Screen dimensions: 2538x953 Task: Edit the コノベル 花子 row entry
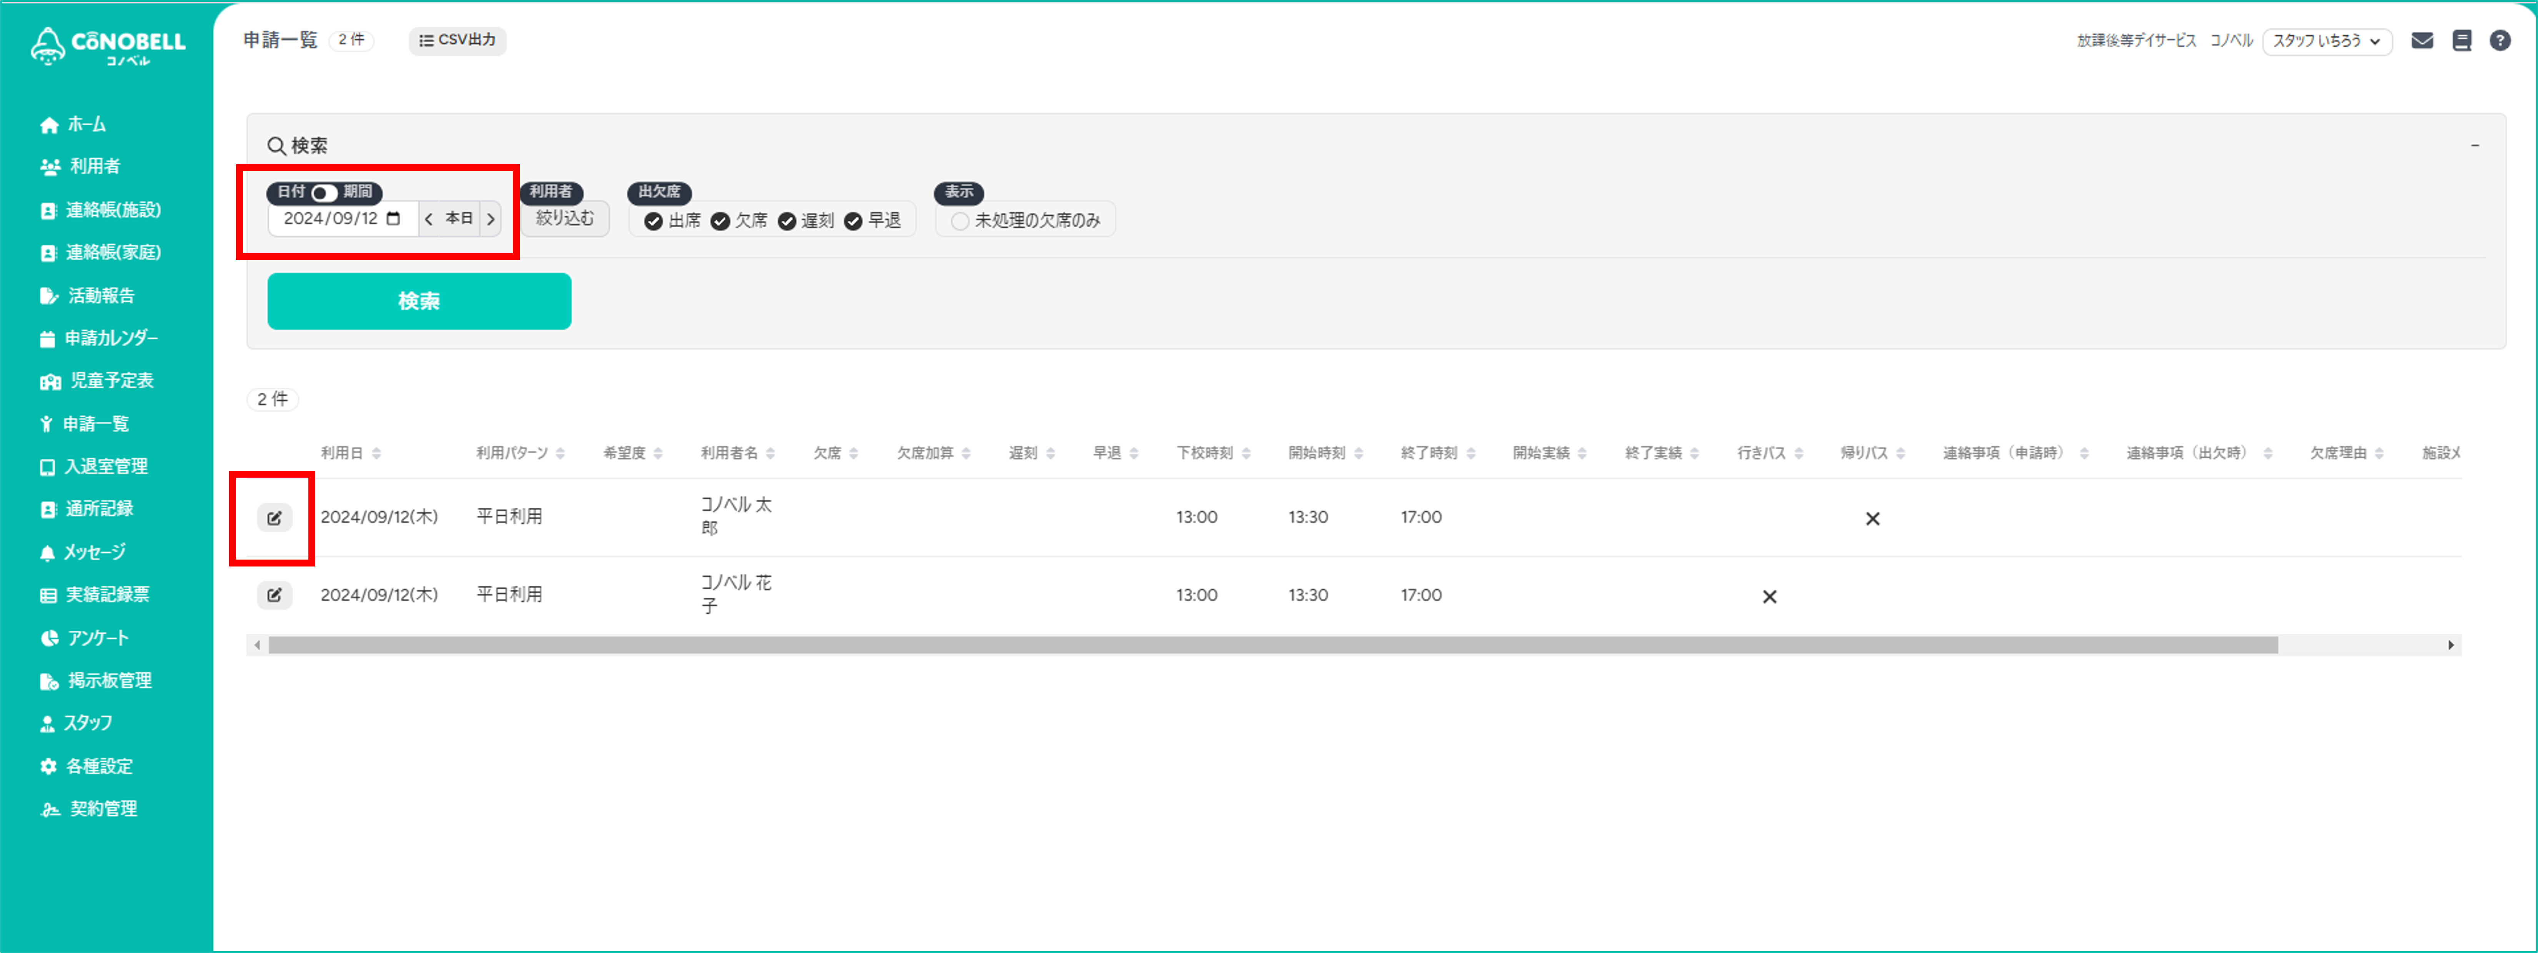click(275, 595)
